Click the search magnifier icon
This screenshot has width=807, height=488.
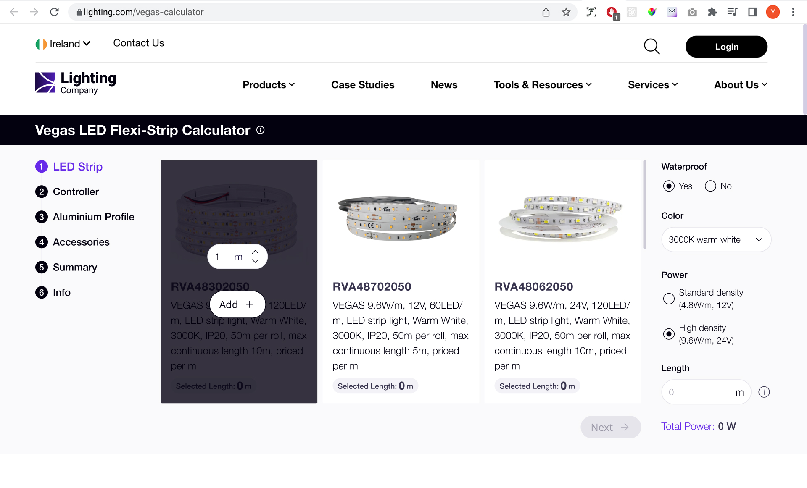click(x=651, y=47)
